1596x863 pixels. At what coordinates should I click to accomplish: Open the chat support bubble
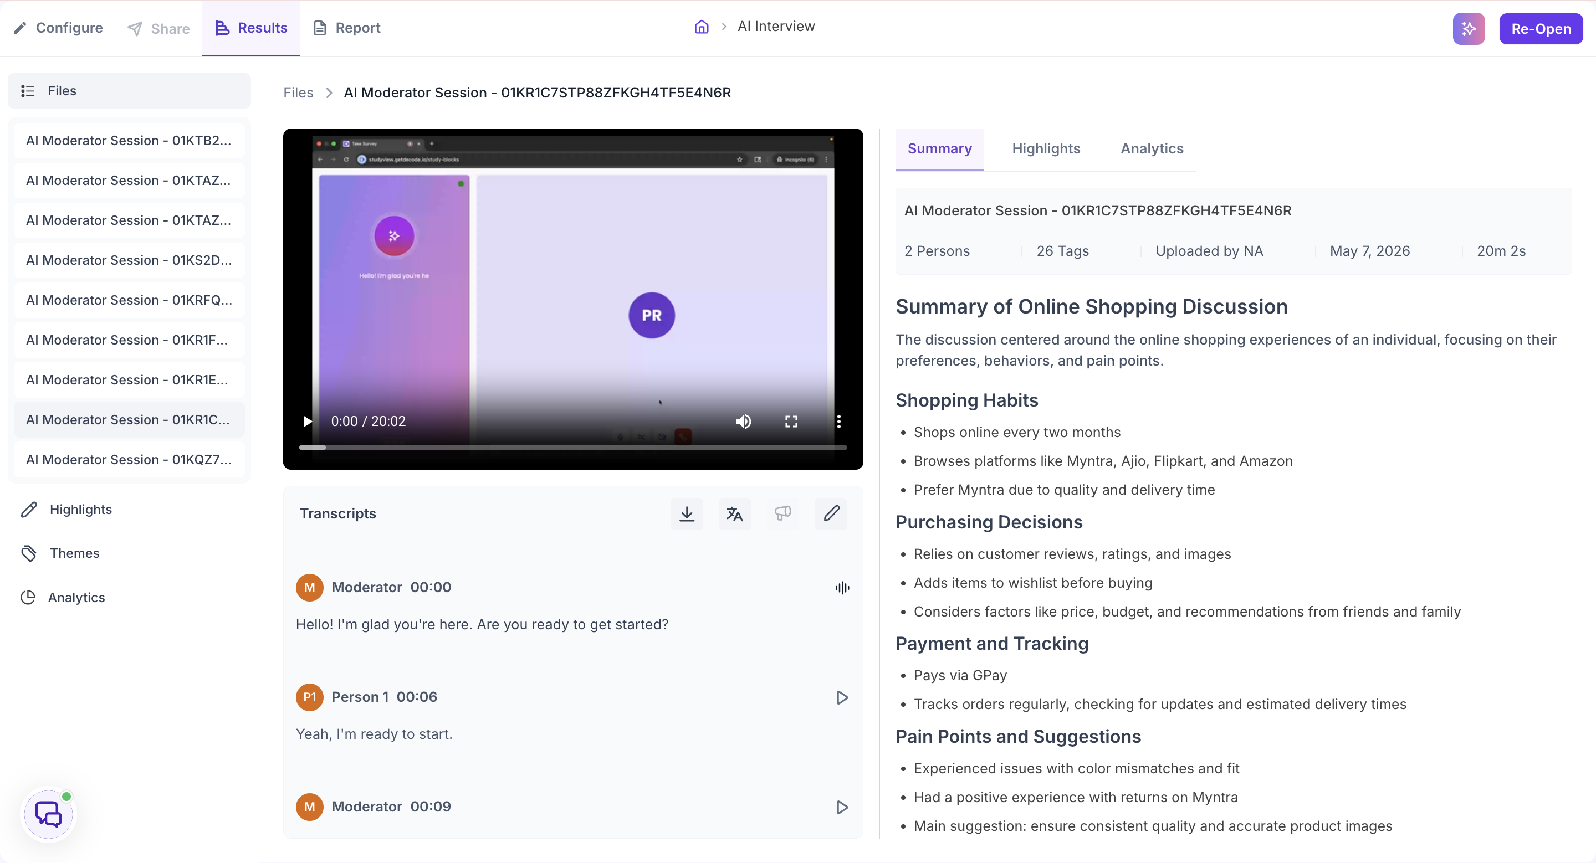pyautogui.click(x=48, y=814)
